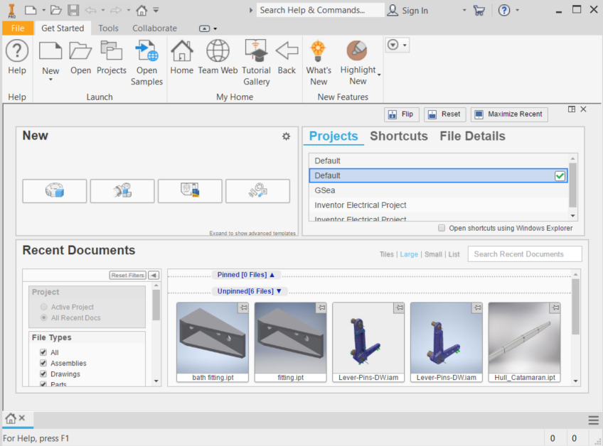The image size is (603, 446).
Task: Collapse the filters panel arrow
Action: coord(154,276)
